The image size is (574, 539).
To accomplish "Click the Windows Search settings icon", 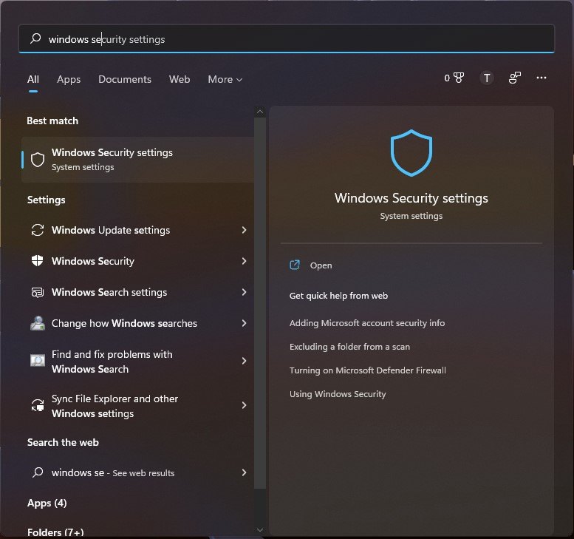I will click(x=38, y=292).
